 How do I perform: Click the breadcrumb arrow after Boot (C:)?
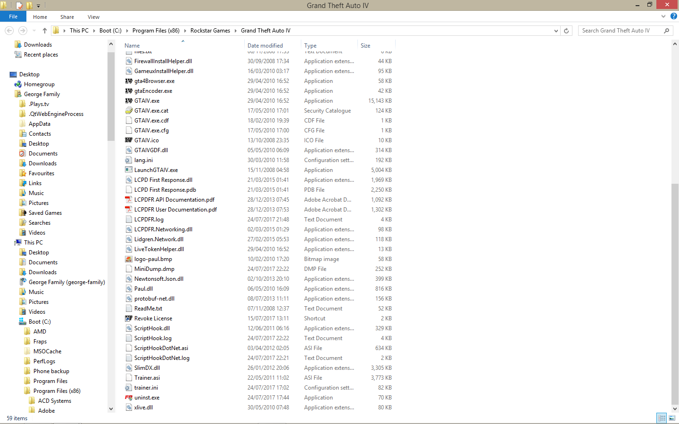point(127,31)
